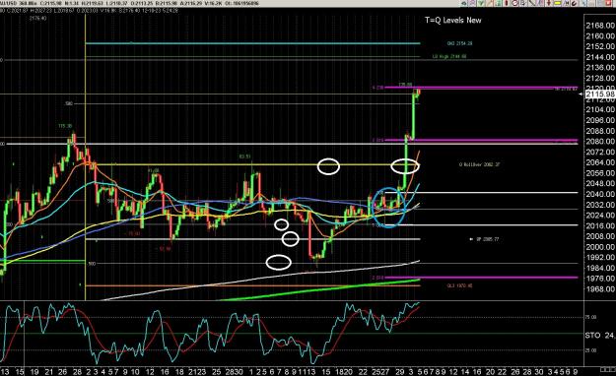Click the yellow rectangle toolbar icon
This screenshot has width=616, height=376.
tap(557, 3)
